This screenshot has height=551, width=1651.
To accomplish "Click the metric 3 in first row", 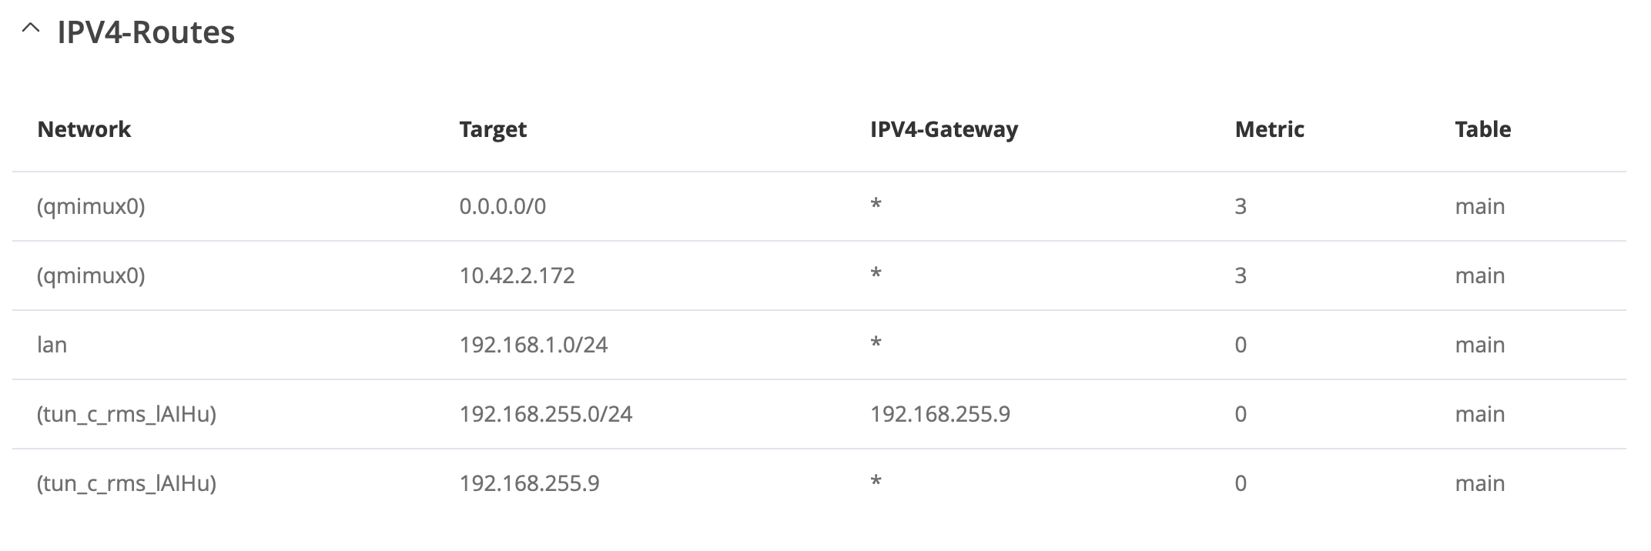I will pyautogui.click(x=1241, y=206).
